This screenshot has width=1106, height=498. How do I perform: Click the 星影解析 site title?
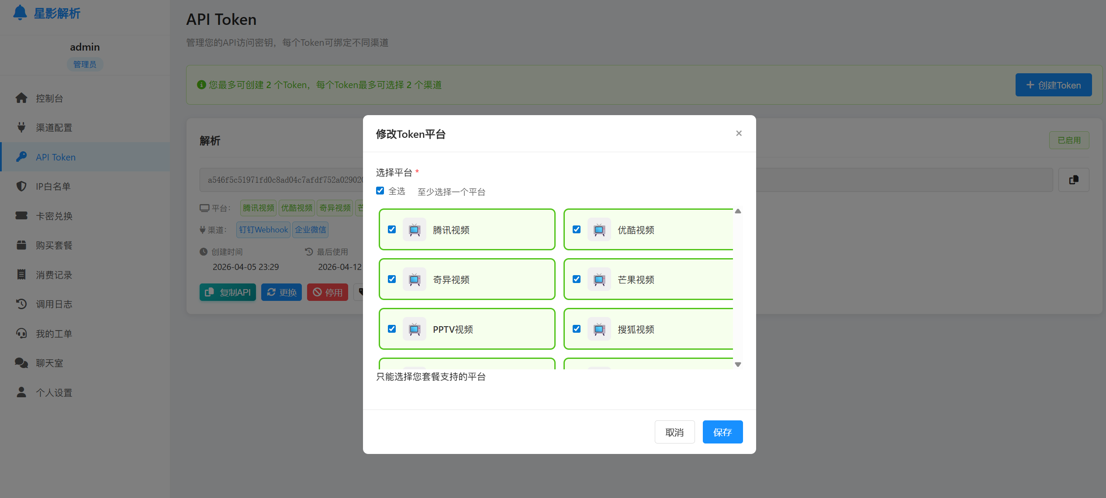point(57,14)
